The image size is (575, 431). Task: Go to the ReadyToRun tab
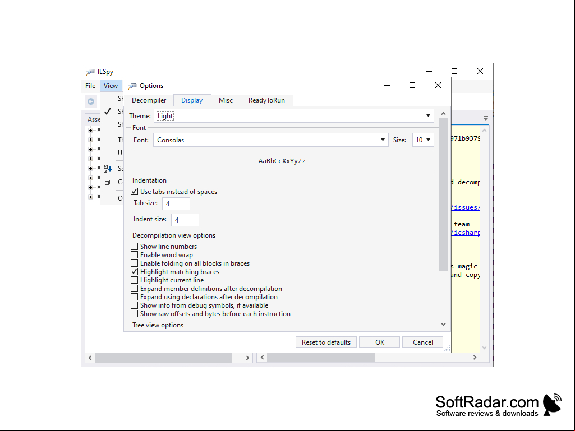266,100
